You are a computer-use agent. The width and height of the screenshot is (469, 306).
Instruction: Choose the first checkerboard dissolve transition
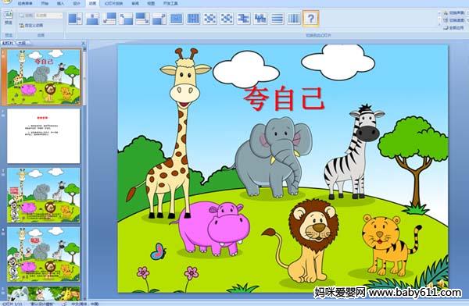(x=210, y=19)
